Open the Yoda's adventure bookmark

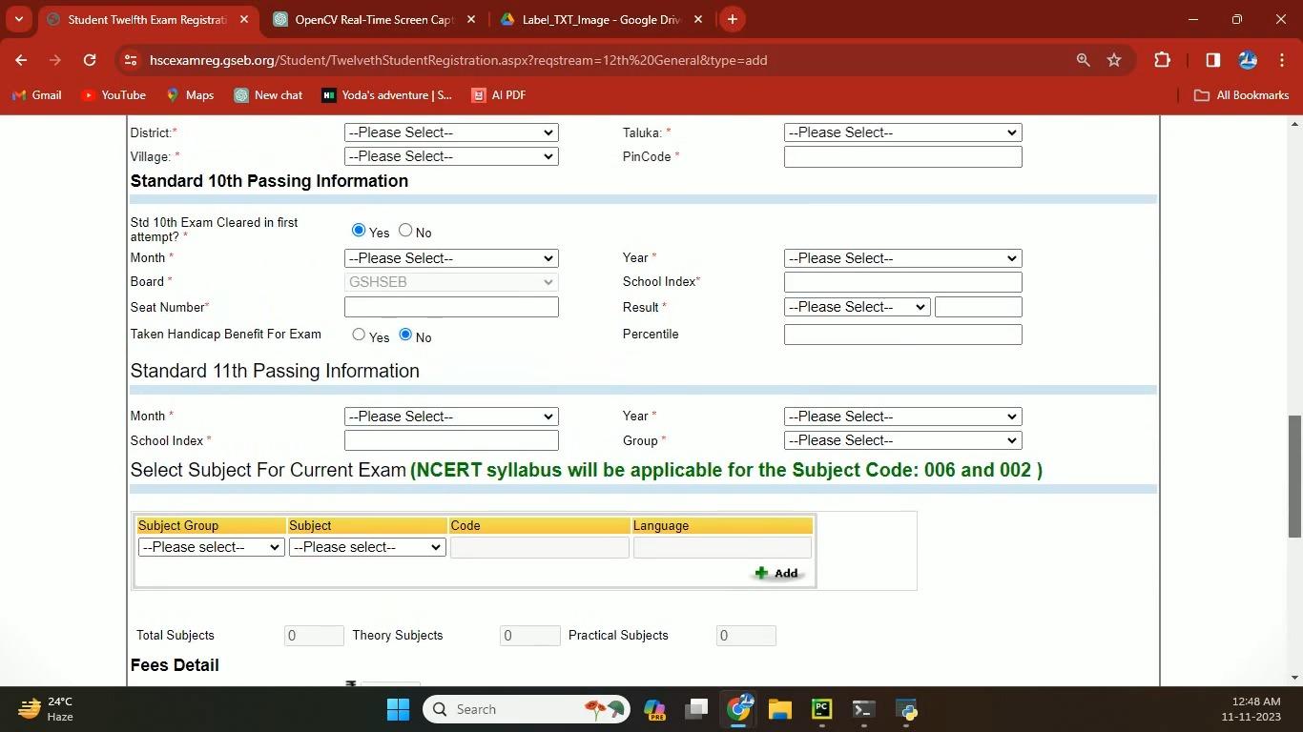[x=386, y=95]
